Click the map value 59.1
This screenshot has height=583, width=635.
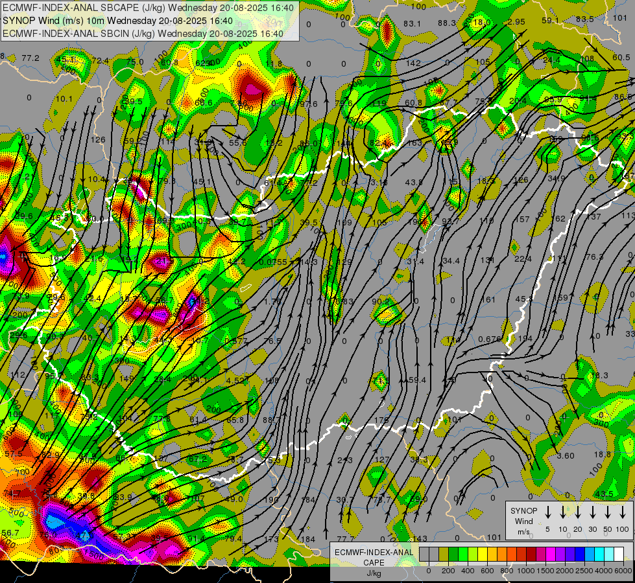[551, 20]
